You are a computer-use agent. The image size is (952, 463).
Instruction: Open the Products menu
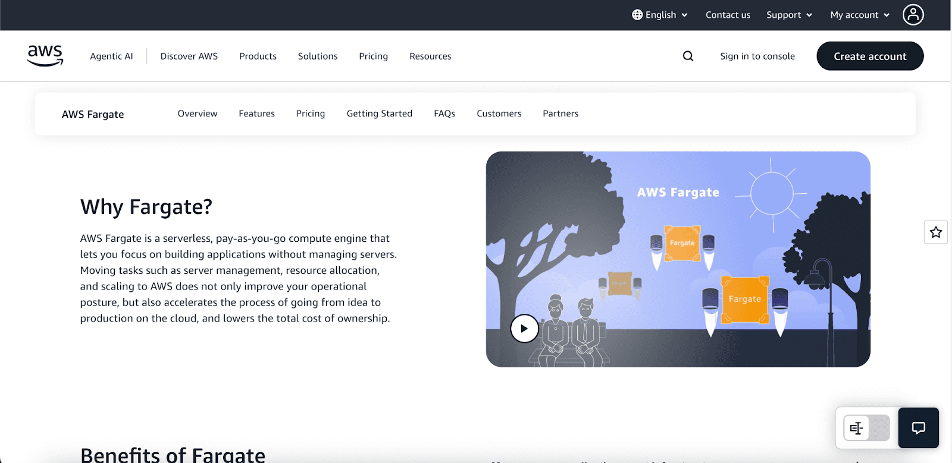[258, 56]
